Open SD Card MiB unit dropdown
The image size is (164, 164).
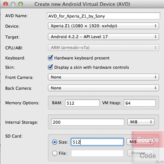coord(140,142)
